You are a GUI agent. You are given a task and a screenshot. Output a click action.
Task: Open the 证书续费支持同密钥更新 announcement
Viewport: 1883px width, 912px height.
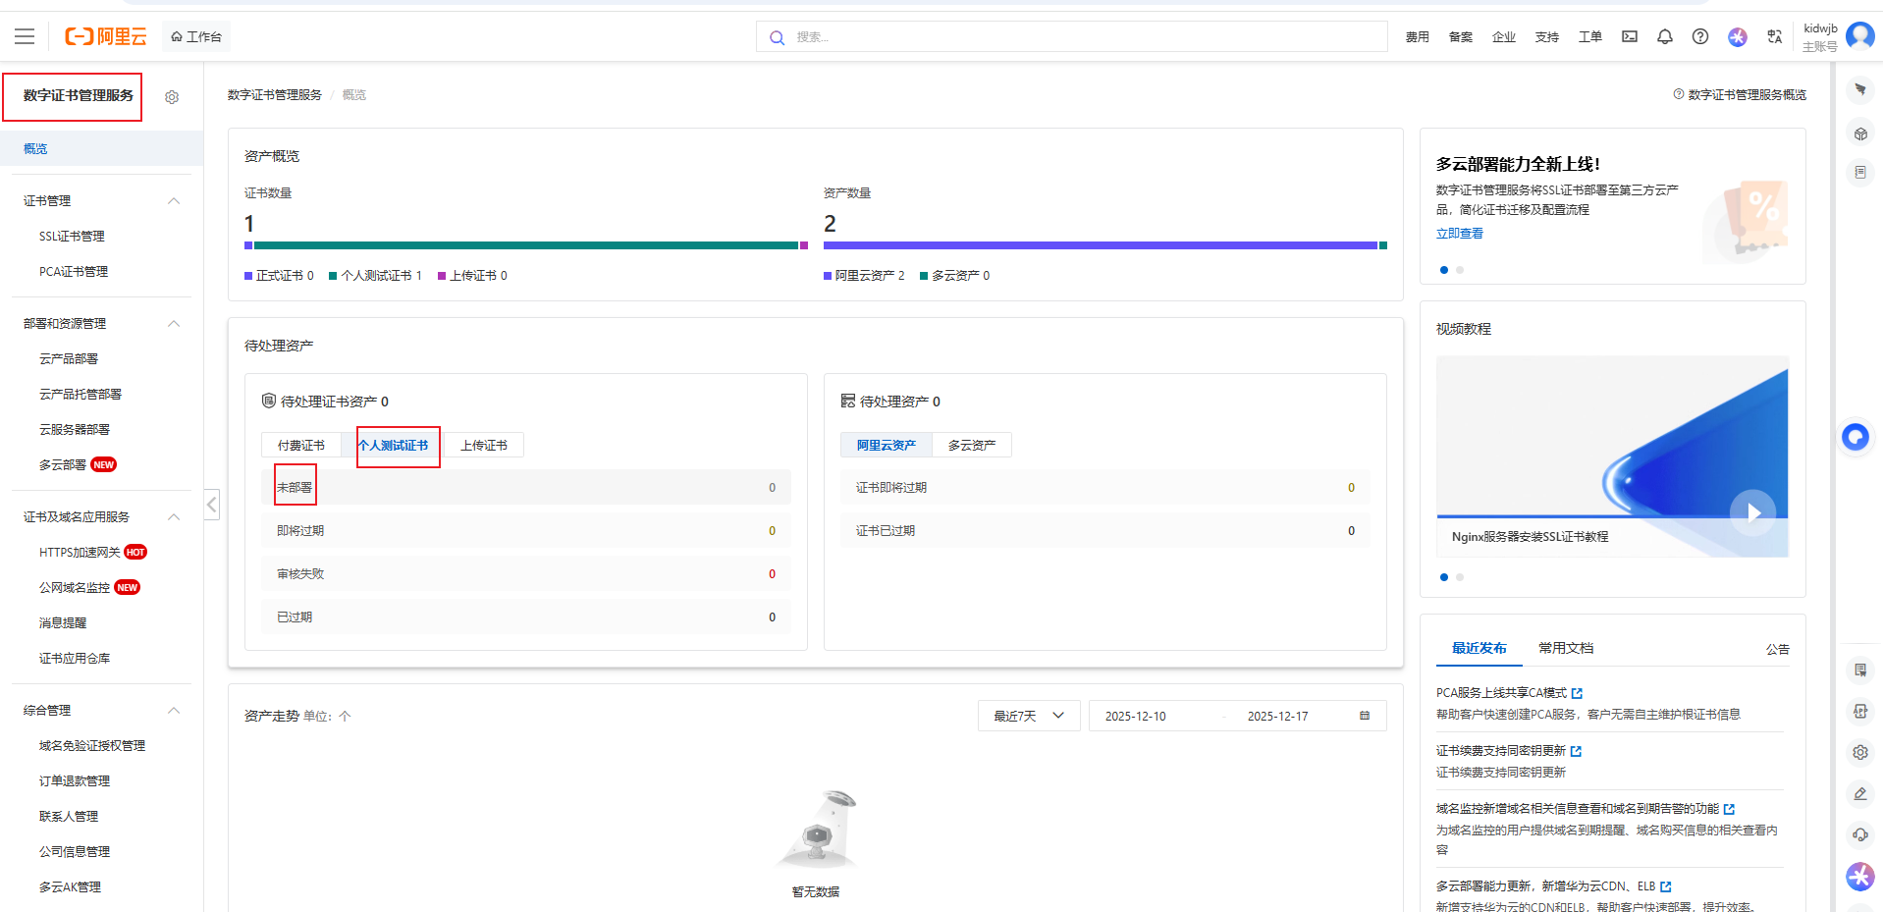click(1501, 751)
